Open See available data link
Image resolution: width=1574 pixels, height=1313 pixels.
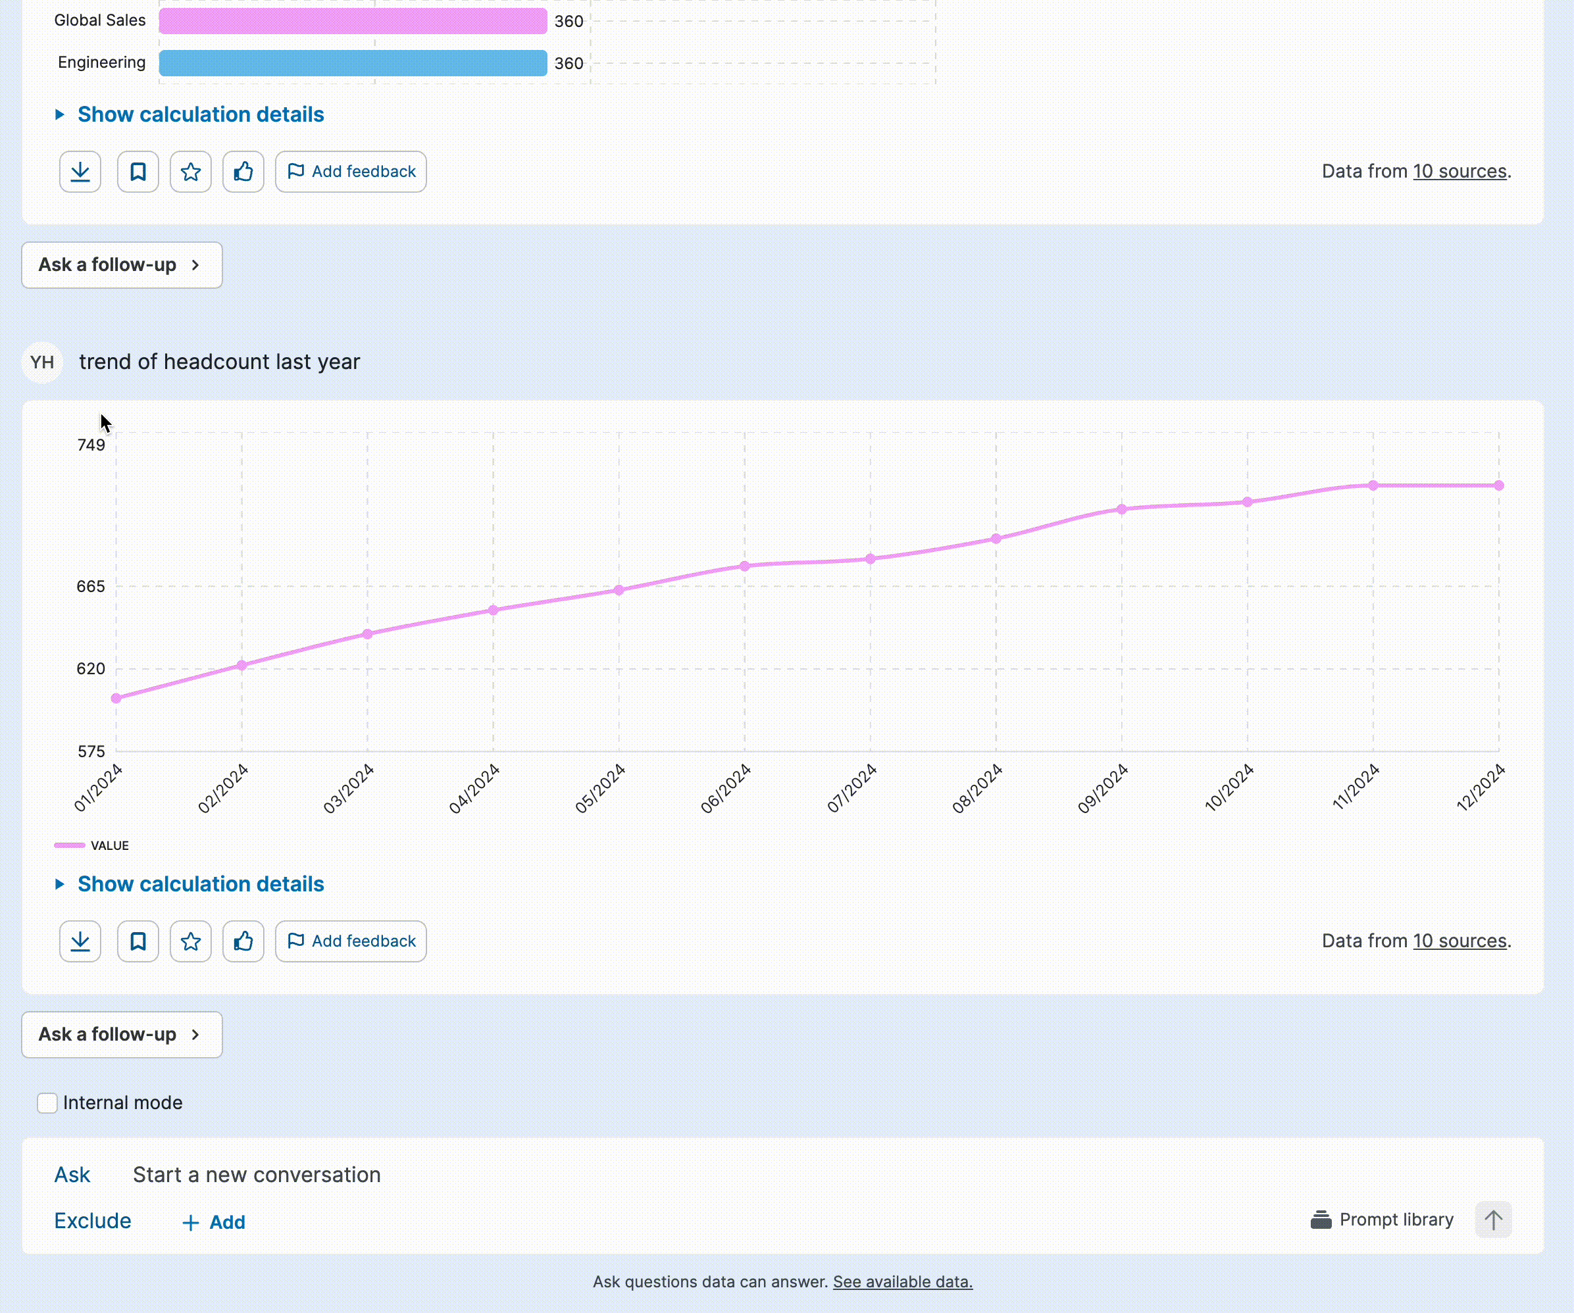coord(902,1282)
